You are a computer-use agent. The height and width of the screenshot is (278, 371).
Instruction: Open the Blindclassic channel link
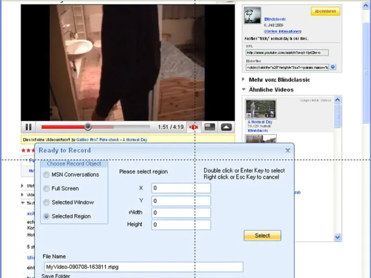tap(275, 19)
